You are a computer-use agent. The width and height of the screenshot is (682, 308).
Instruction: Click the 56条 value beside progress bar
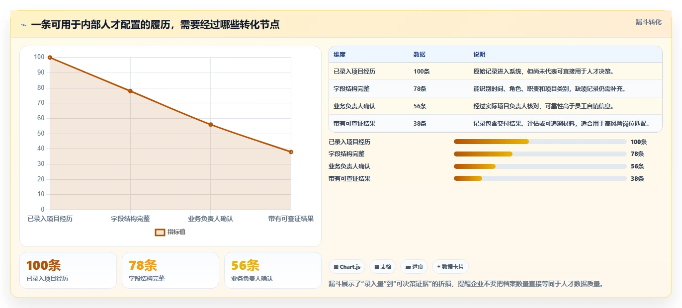tap(637, 166)
